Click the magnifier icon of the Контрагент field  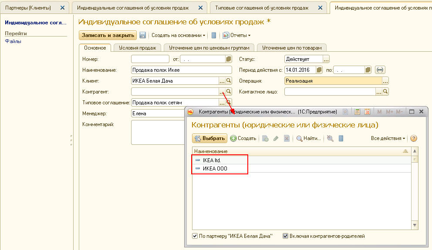(229, 92)
